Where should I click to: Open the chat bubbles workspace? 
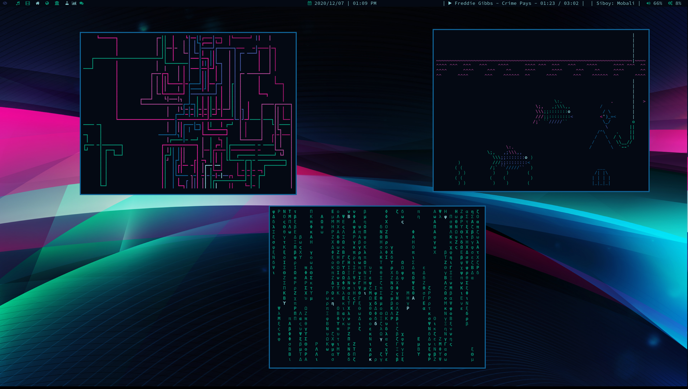(x=82, y=3)
